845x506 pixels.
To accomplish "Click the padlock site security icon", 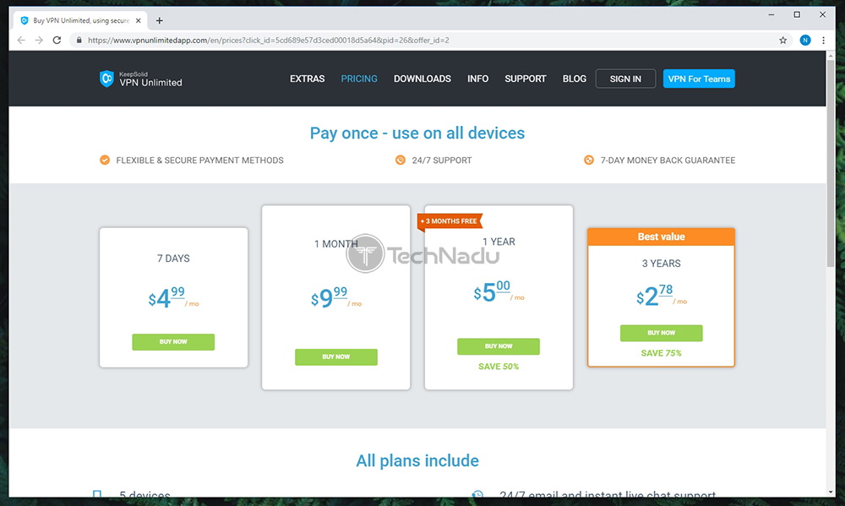I will point(79,40).
